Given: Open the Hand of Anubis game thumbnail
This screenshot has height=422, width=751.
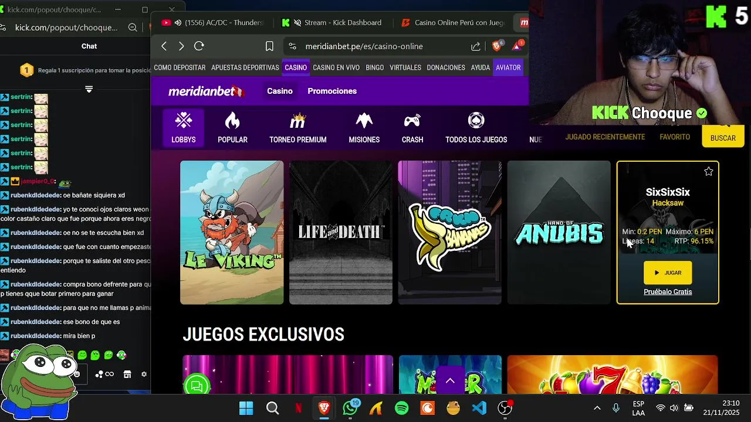Looking at the screenshot, I should [559, 233].
